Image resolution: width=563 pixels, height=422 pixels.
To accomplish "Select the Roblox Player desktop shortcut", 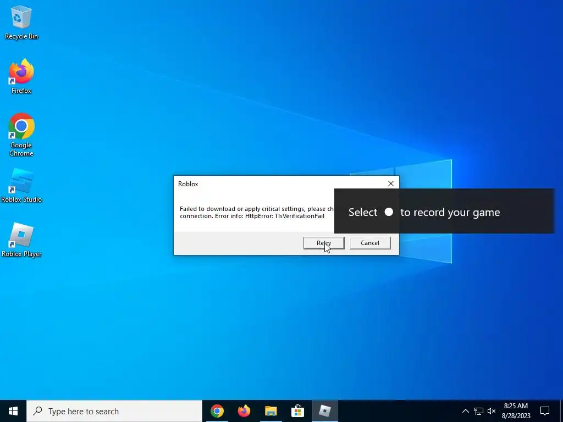I will click(21, 240).
